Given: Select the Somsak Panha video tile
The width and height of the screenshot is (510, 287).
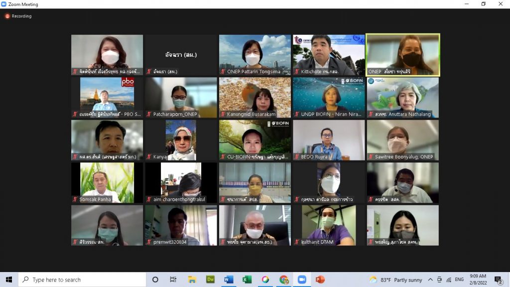Looking at the screenshot, I should point(107,182).
